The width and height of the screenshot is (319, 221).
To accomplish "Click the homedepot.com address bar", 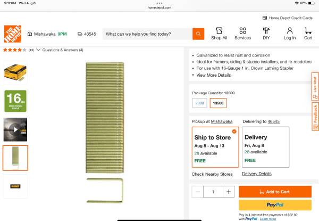I will [159, 8].
